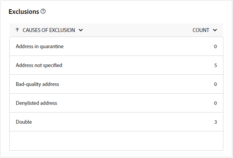Click the ascending sort arrow icon
The height and width of the screenshot is (158, 233).
[x=17, y=30]
